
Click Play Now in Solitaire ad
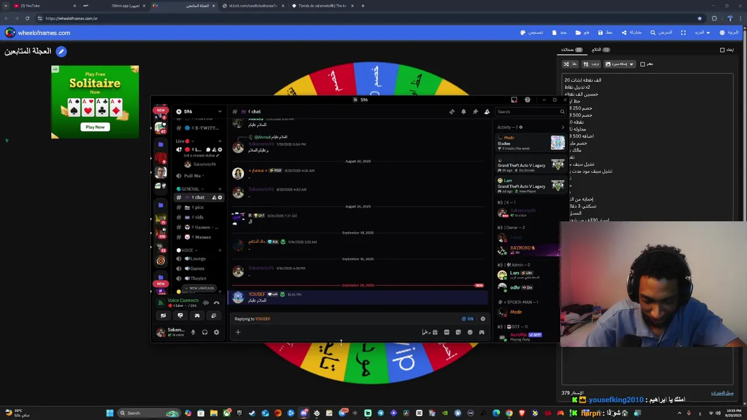tap(95, 127)
